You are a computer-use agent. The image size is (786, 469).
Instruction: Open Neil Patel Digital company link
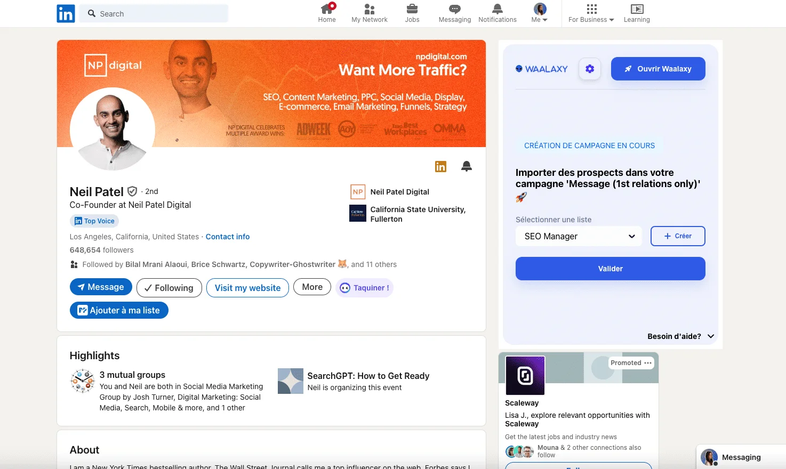coord(400,192)
